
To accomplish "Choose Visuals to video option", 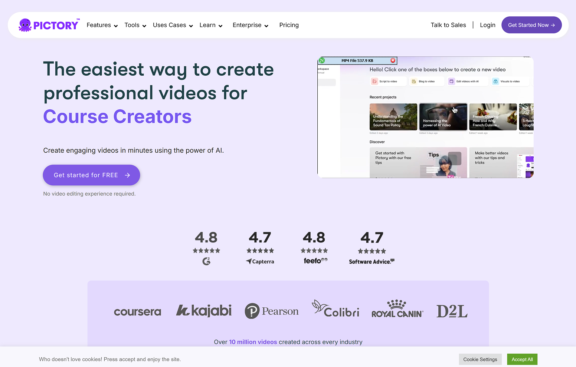I will [x=510, y=81].
